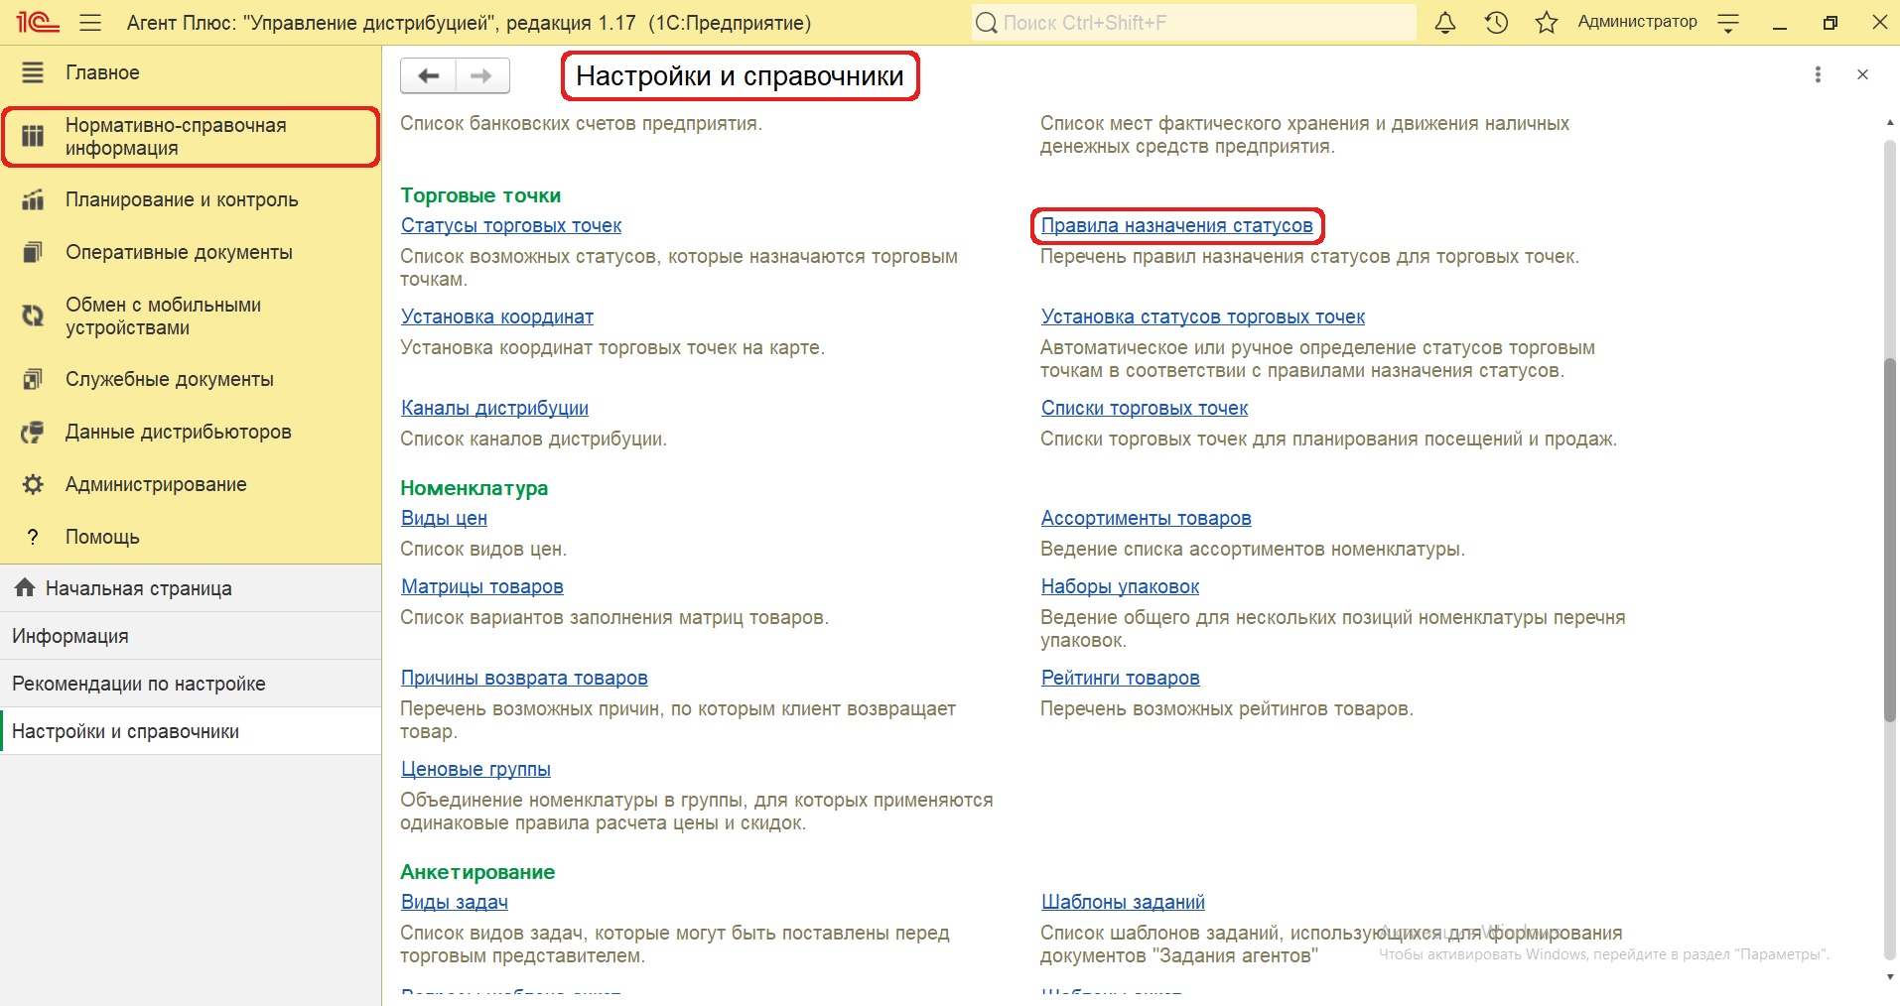Screen dimensions: 1900x1006
Task: Open the Главное section
Action: pos(191,72)
